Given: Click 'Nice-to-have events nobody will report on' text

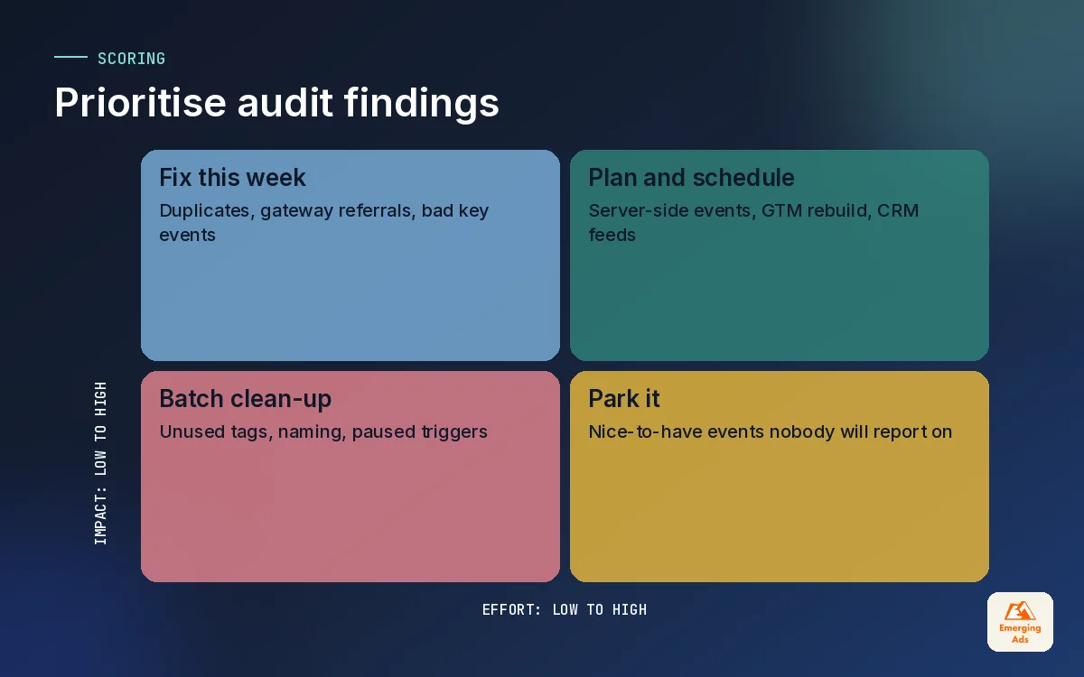Looking at the screenshot, I should pos(771,431).
